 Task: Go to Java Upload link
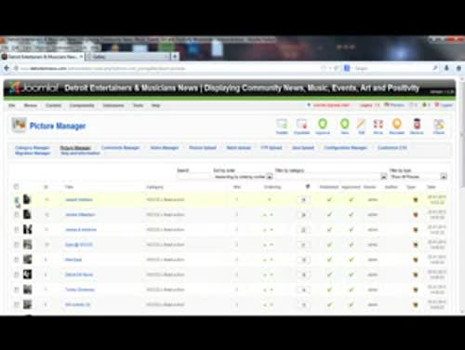303,148
